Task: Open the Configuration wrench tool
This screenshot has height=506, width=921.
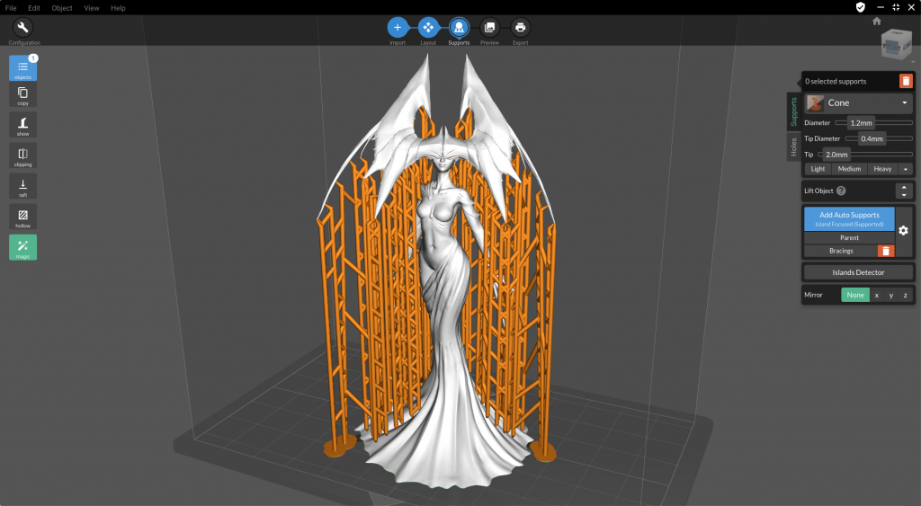Action: pyautogui.click(x=23, y=28)
